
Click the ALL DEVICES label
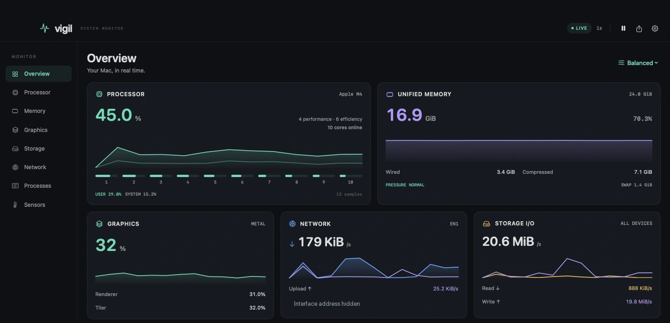[636, 224]
